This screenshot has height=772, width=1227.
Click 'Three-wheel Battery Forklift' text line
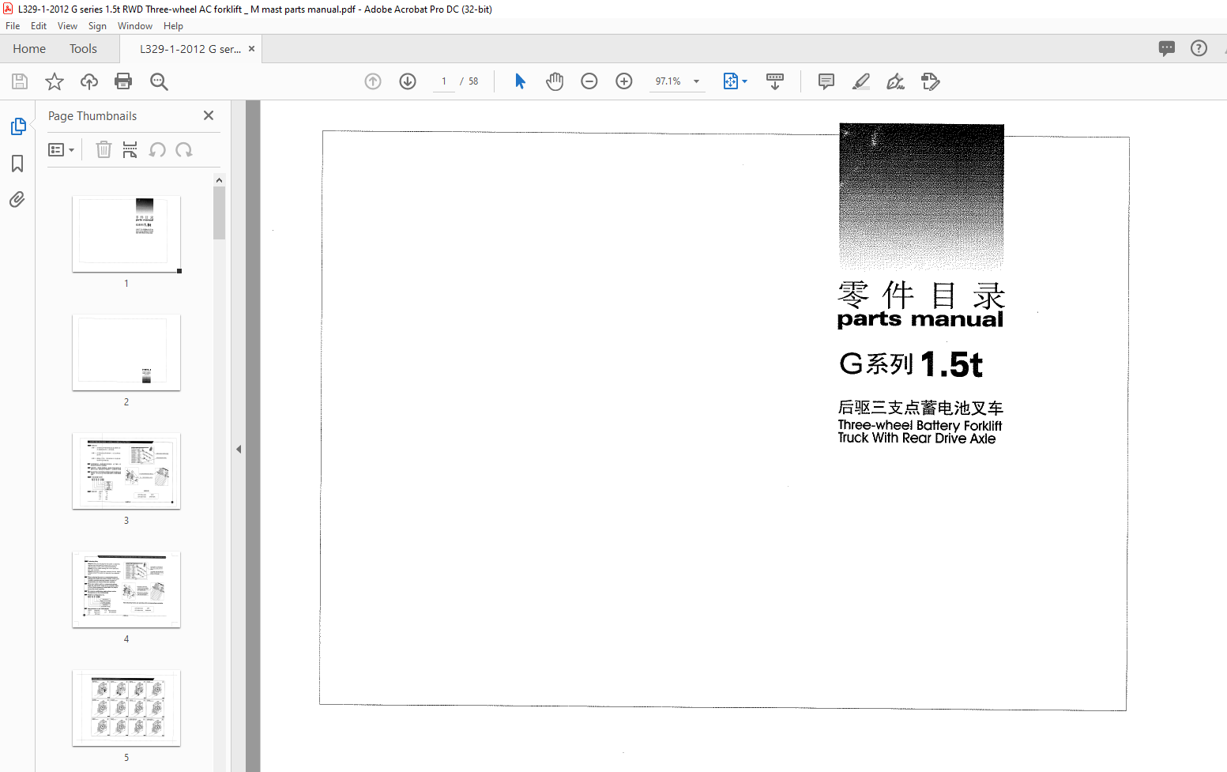pos(920,425)
